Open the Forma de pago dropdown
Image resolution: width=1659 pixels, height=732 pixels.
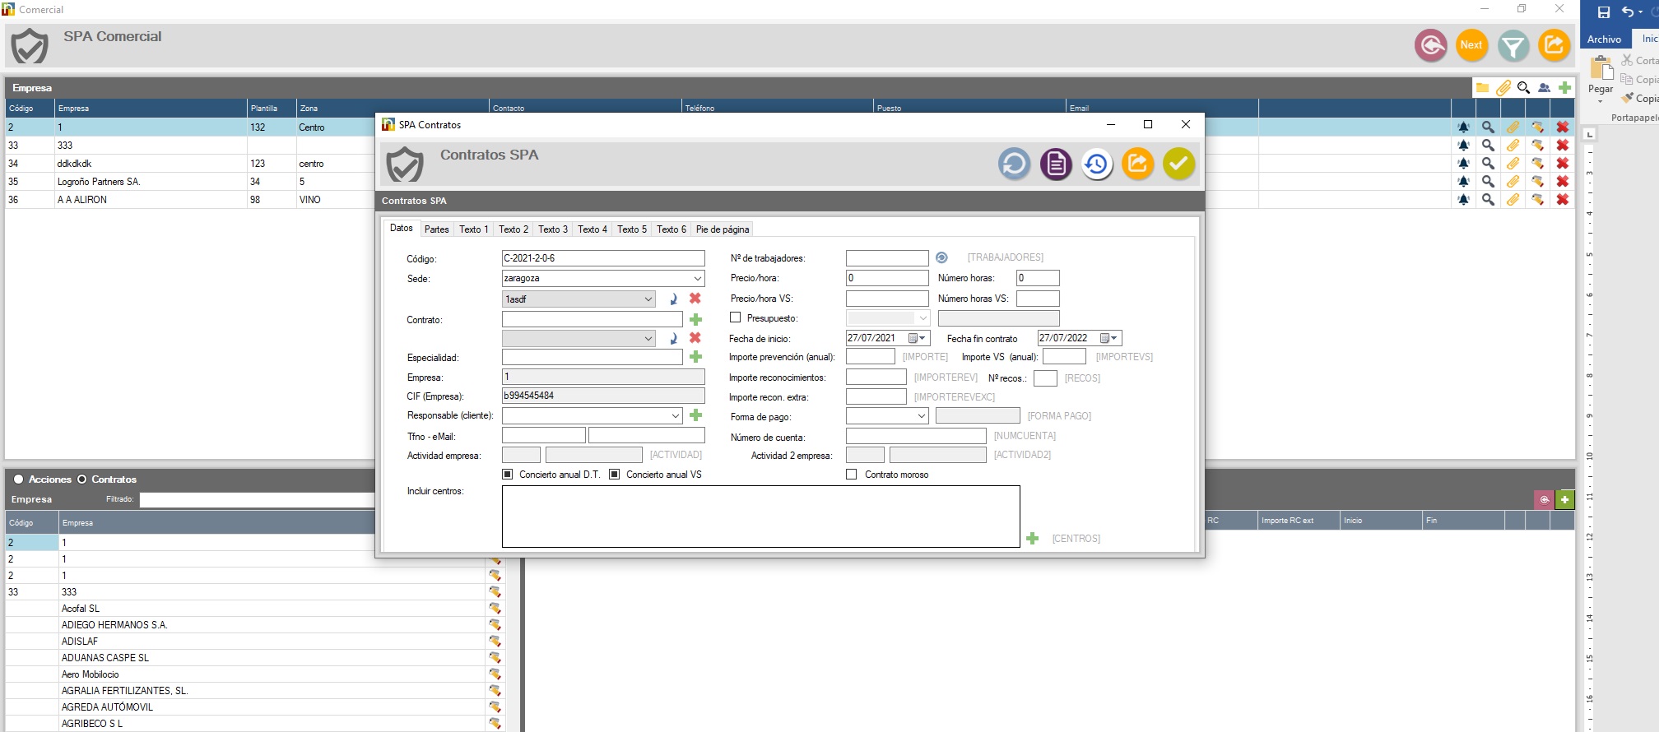[x=921, y=416]
